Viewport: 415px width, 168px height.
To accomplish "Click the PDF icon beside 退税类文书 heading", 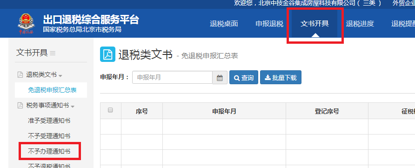I will [x=107, y=54].
